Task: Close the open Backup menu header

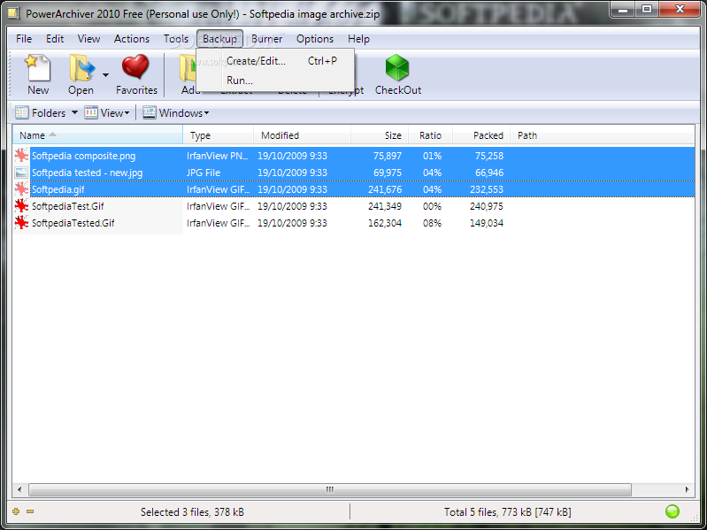Action: [219, 39]
